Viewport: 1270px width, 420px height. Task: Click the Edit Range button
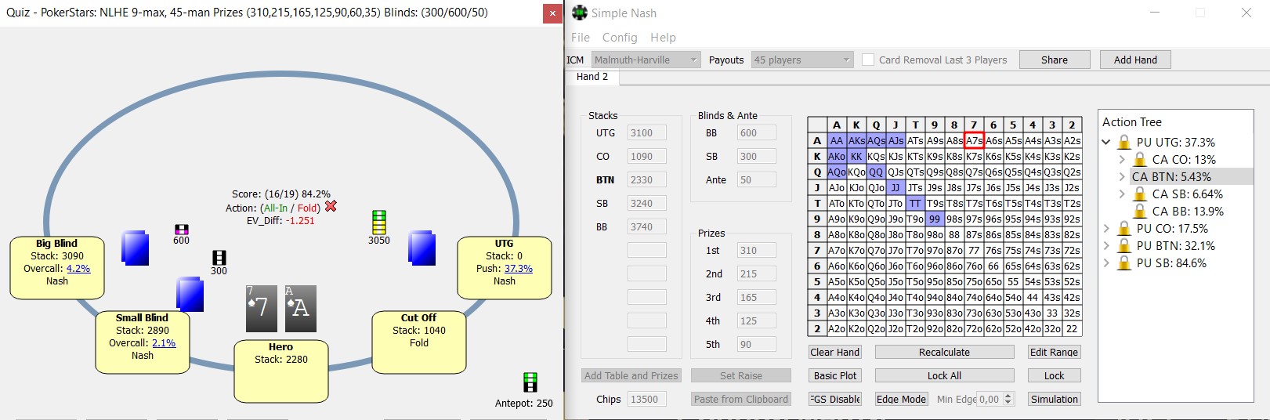[x=1054, y=352]
